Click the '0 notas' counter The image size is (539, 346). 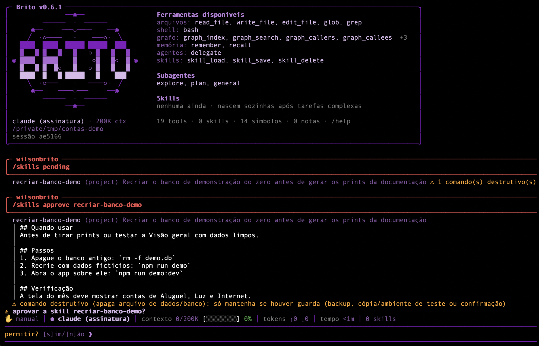[306, 121]
